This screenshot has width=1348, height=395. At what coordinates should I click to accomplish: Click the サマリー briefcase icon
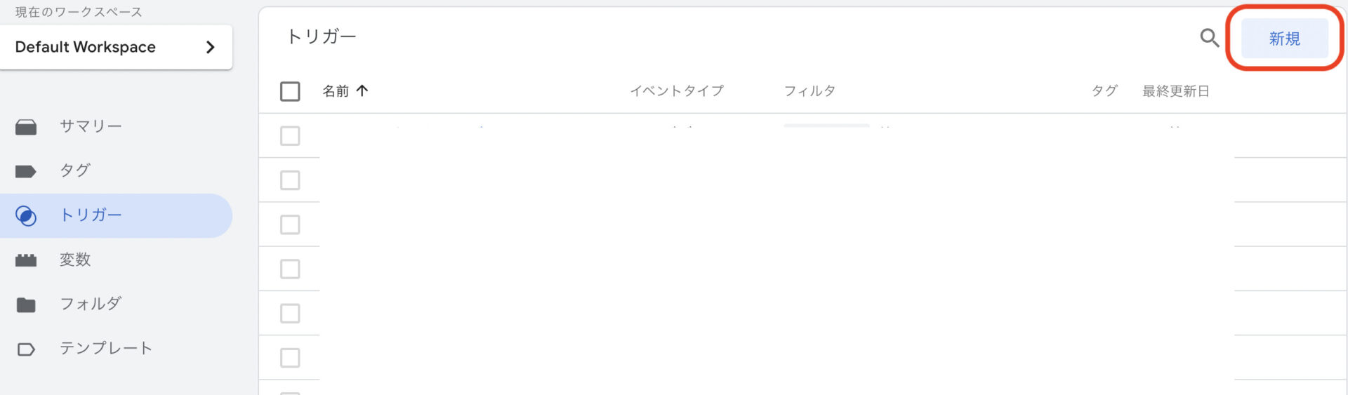[26, 127]
